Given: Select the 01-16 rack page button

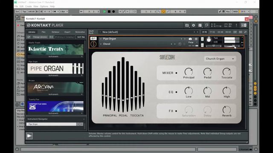Looking at the screenshot, I should [204, 32].
